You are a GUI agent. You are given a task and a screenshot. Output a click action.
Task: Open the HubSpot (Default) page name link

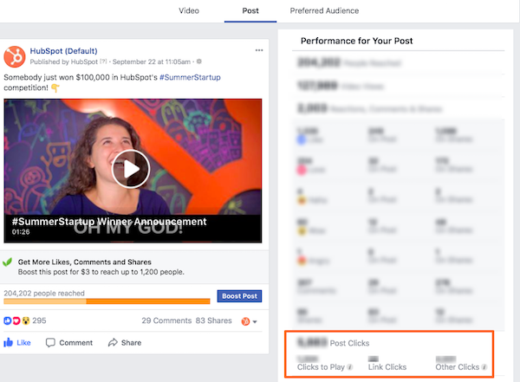[62, 51]
